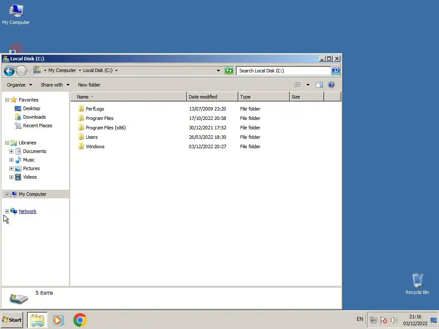Viewport: 439px width, 329px height.
Task: Click Windows Explorer taskbar icon
Action: [37, 320]
